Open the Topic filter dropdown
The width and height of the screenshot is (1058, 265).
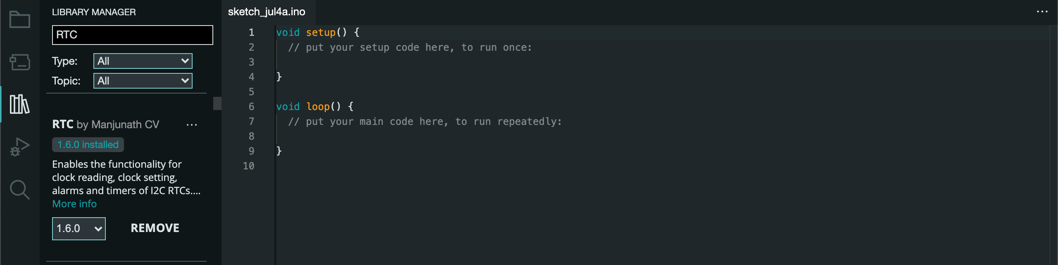pyautogui.click(x=143, y=80)
